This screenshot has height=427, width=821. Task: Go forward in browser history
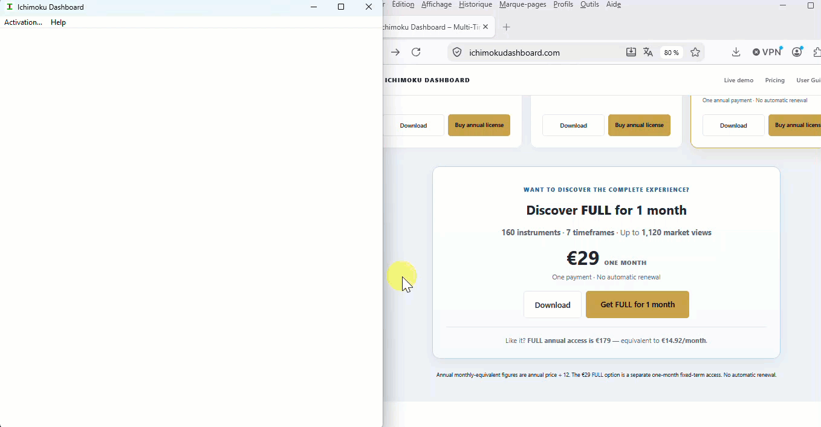click(x=395, y=53)
